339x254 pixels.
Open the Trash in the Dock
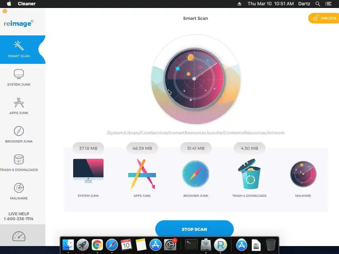pos(270,245)
